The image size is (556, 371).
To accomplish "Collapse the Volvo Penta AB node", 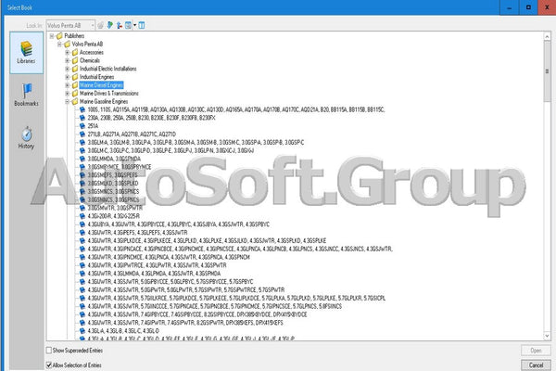I will [59, 44].
